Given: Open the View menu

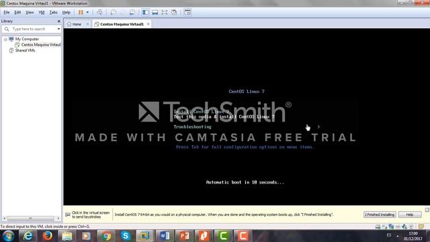Looking at the screenshot, I should [30, 12].
